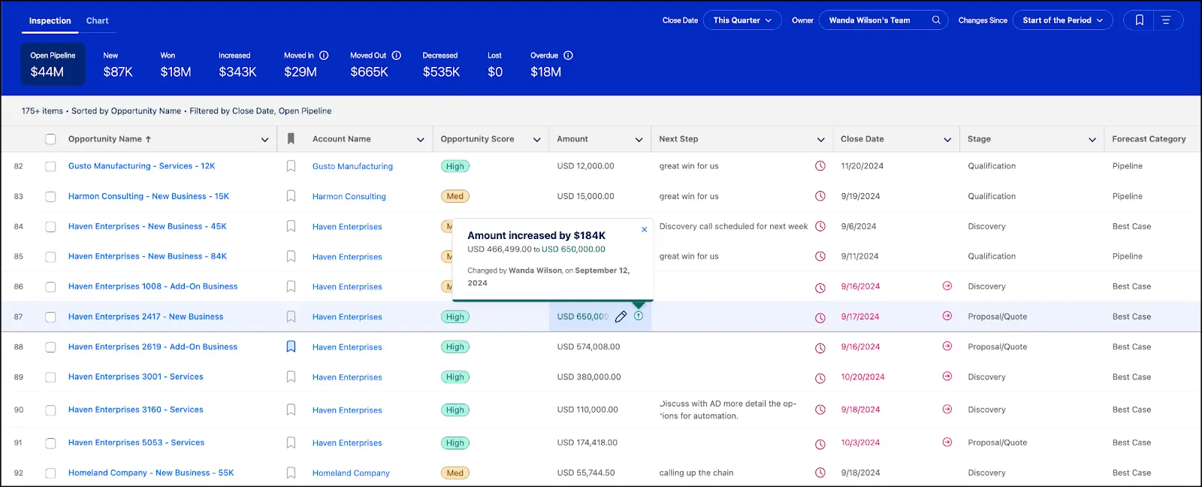Expand Amount column menu chevron
Image resolution: width=1202 pixels, height=487 pixels.
click(x=639, y=140)
